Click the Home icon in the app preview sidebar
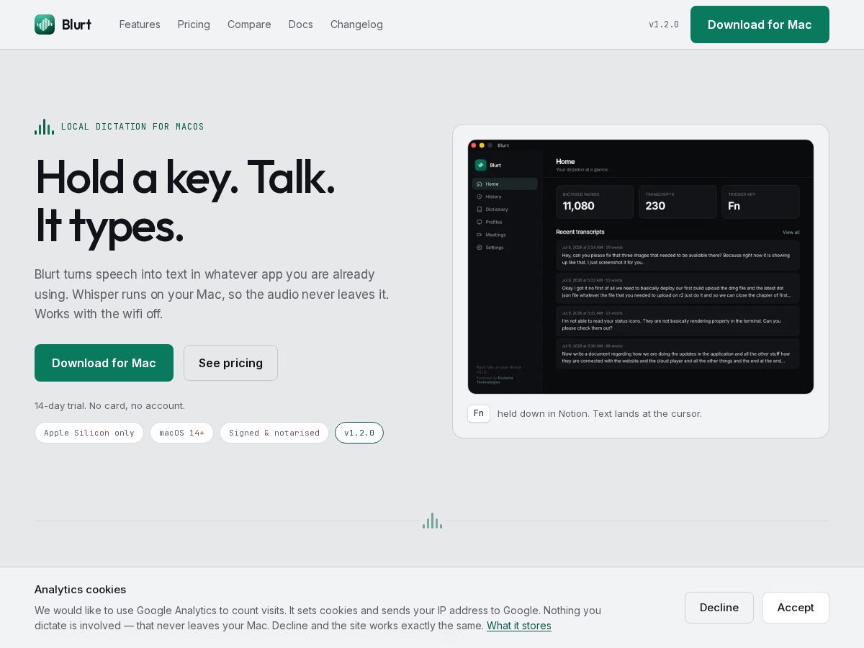The image size is (864, 648). click(x=480, y=184)
